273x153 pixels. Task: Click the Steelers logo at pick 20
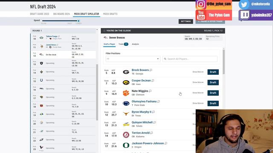point(41,123)
